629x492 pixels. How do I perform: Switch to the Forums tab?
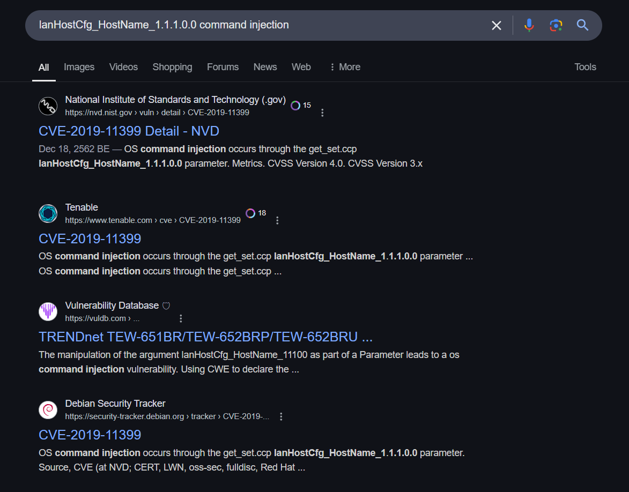coord(223,67)
